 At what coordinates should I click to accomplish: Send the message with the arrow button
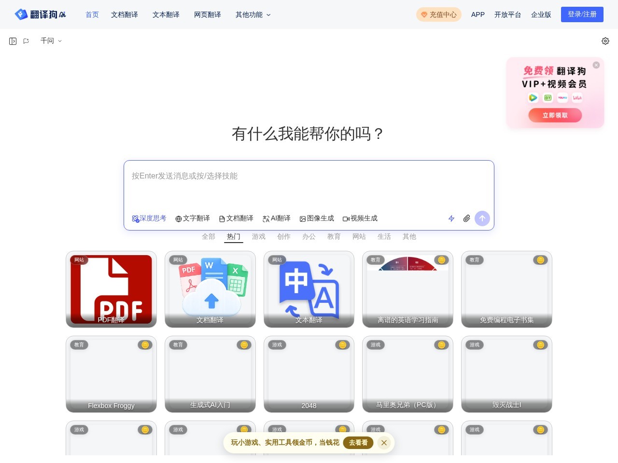point(482,218)
